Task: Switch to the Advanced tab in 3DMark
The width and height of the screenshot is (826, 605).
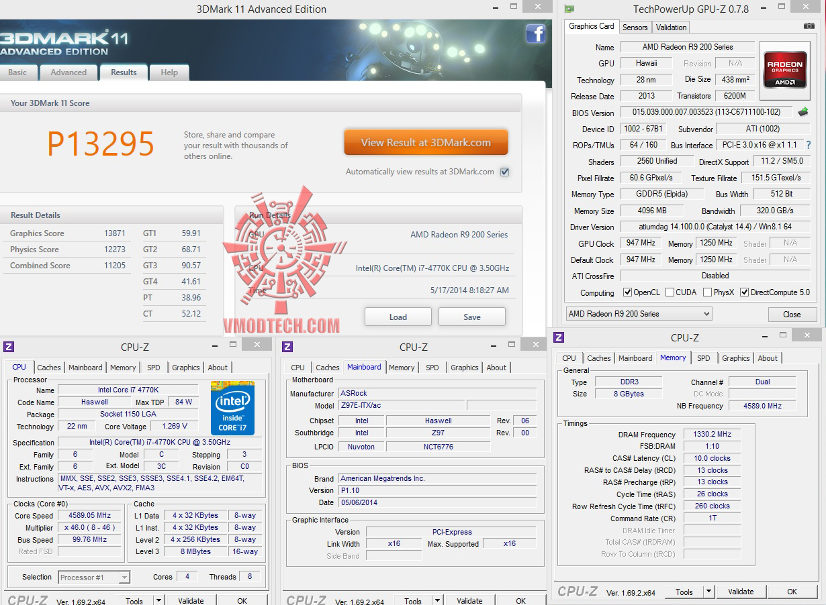Action: point(68,72)
